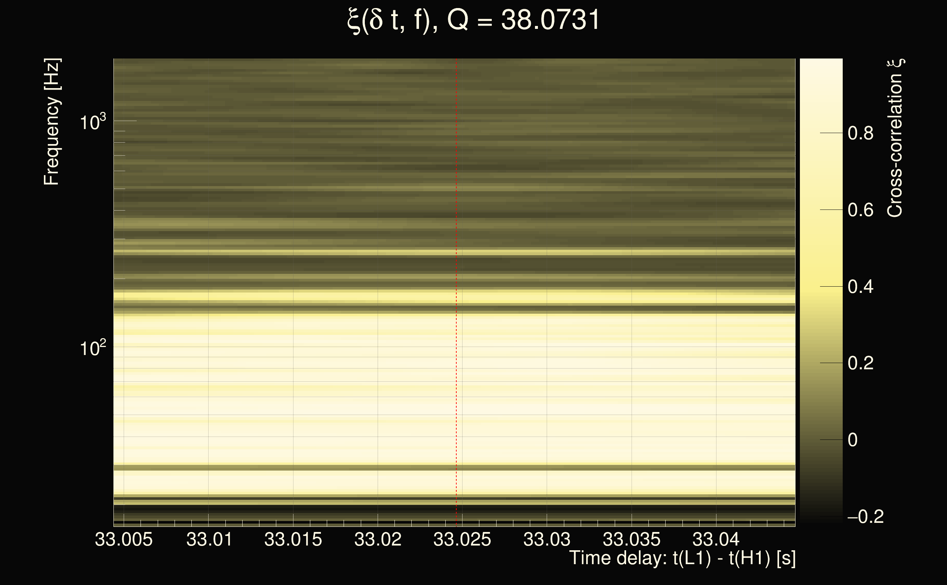The height and width of the screenshot is (585, 947).
Task: Click the 0 level on the colorbar
Action: [853, 440]
